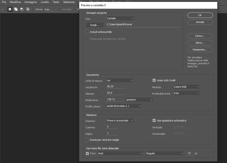Open the Immagine menu
227x163 pixels.
pos(31,2)
